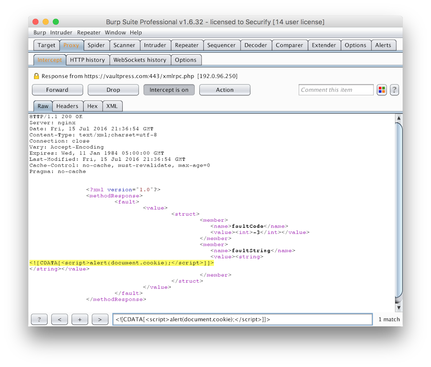Viewport: 431px width, 367px height.
Task: Open search options plus button
Action: [x=80, y=319]
